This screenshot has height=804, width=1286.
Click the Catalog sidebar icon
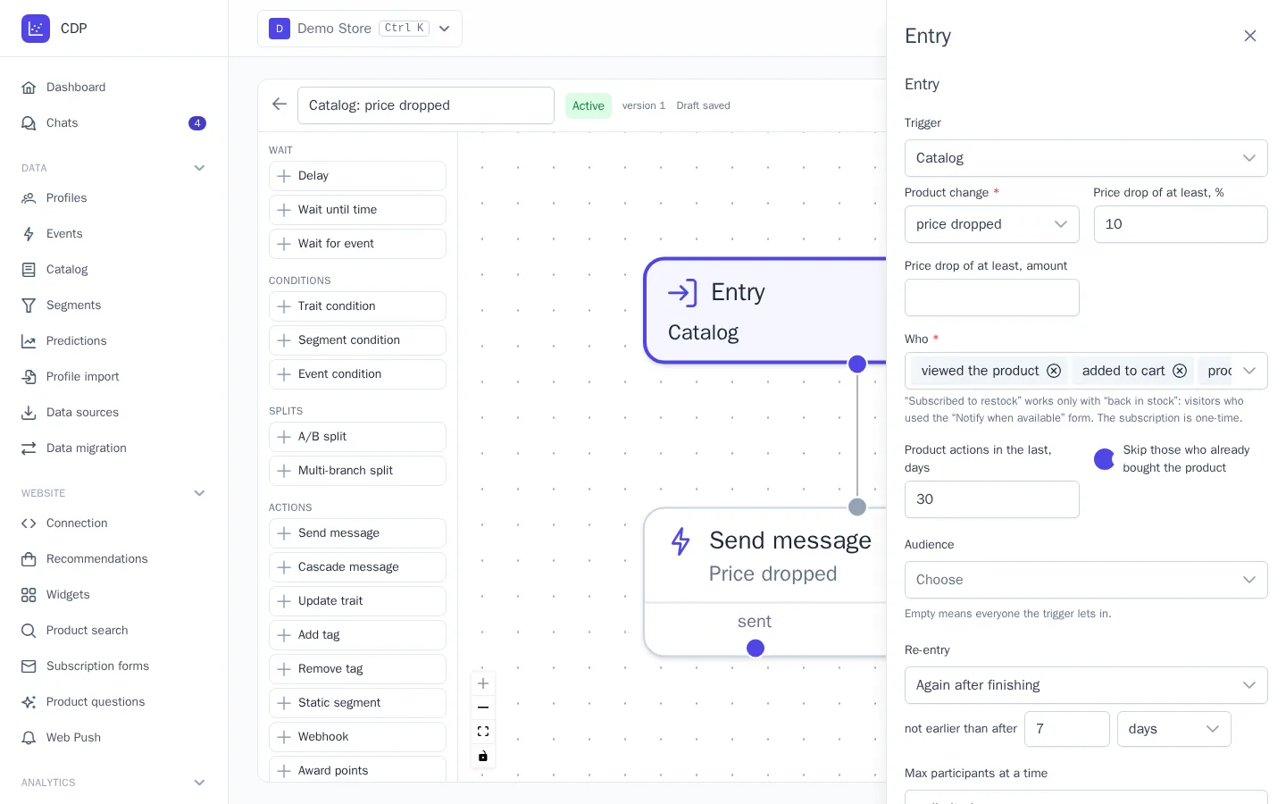tap(29, 270)
